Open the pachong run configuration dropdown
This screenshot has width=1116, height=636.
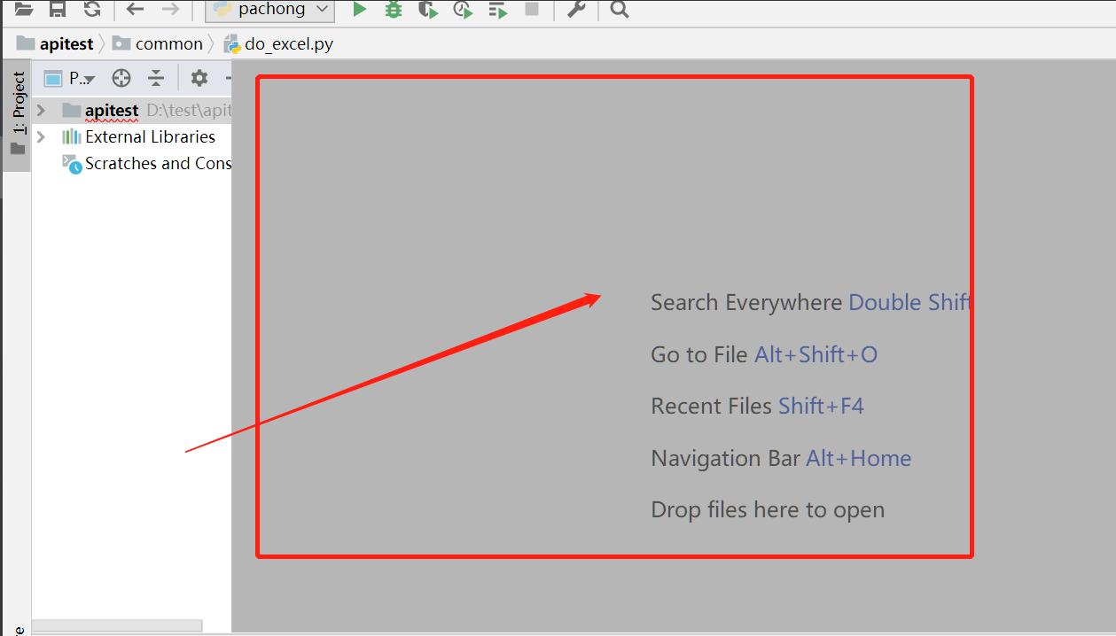(269, 10)
